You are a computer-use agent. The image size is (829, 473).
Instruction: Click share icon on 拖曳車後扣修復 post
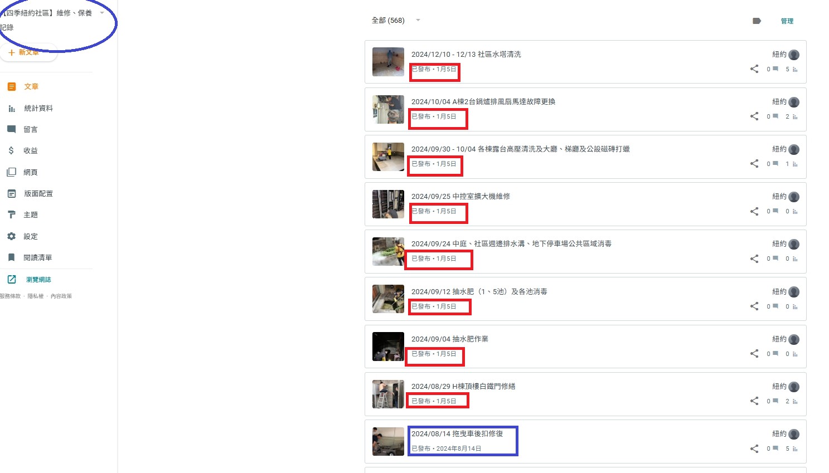pyautogui.click(x=754, y=448)
